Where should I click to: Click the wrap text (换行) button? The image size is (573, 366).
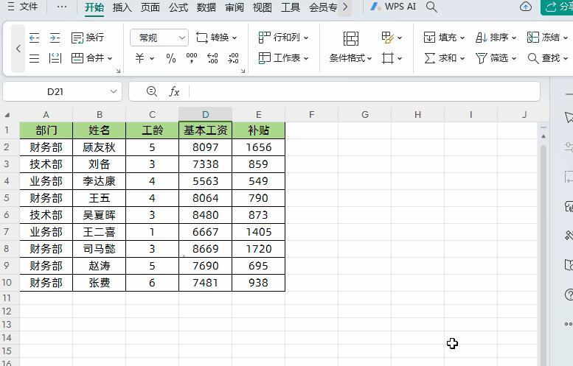(x=88, y=38)
